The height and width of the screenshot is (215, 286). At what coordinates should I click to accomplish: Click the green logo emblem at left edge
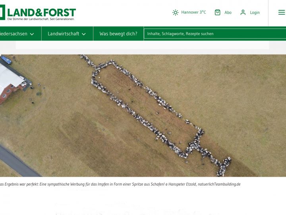(2, 12)
